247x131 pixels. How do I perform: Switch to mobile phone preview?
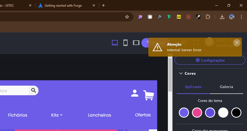tap(125, 42)
